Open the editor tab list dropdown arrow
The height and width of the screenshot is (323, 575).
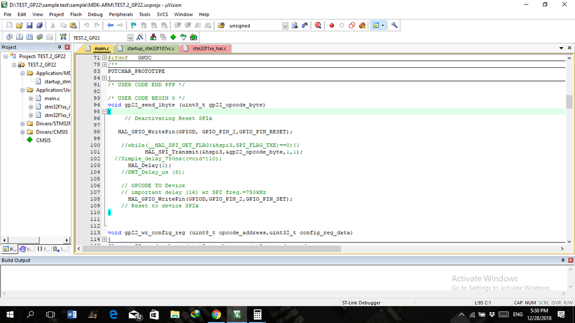point(561,48)
